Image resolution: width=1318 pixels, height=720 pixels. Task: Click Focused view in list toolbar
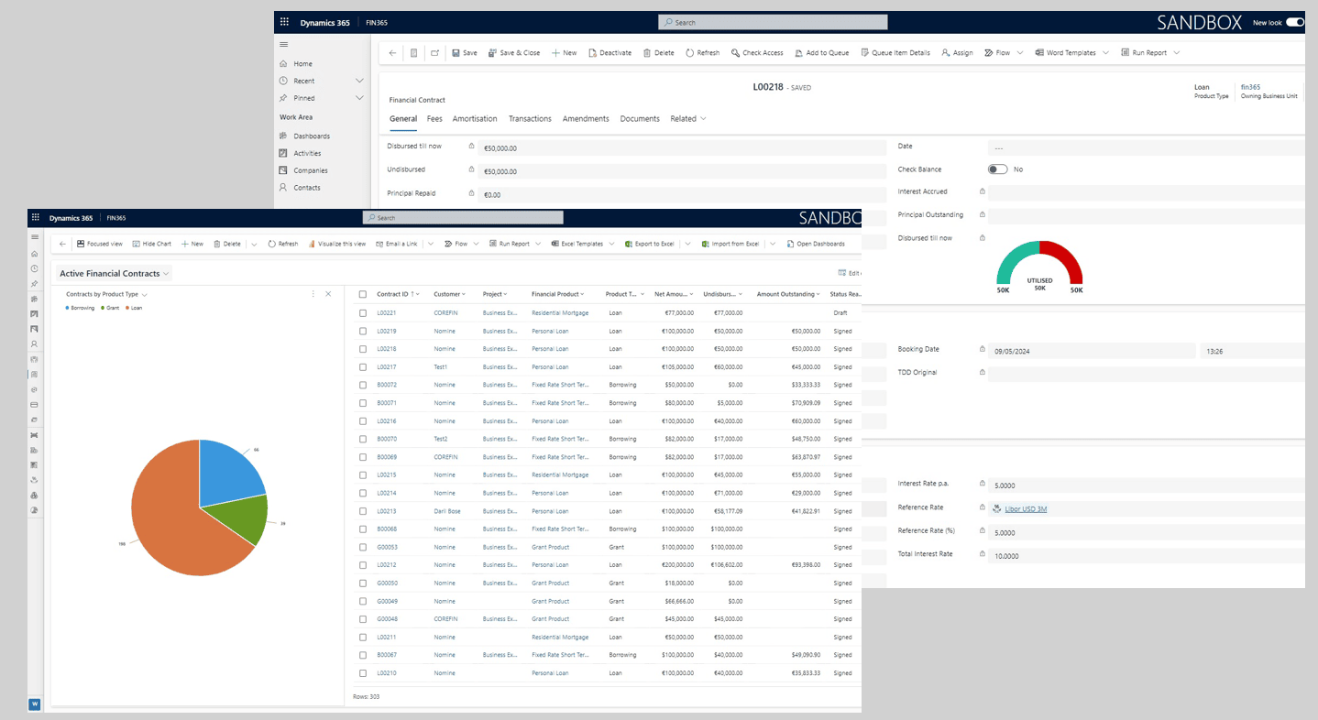[x=99, y=244]
